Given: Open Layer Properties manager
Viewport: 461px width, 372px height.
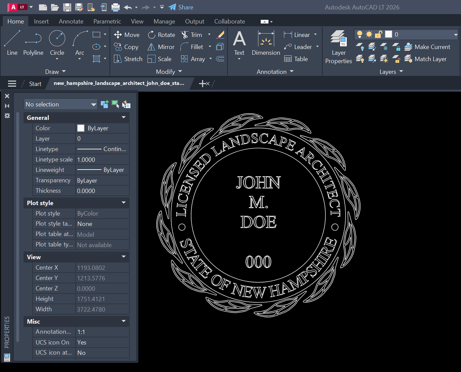Looking at the screenshot, I should tap(339, 47).
